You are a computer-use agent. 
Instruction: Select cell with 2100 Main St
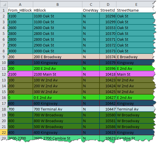(58, 74)
